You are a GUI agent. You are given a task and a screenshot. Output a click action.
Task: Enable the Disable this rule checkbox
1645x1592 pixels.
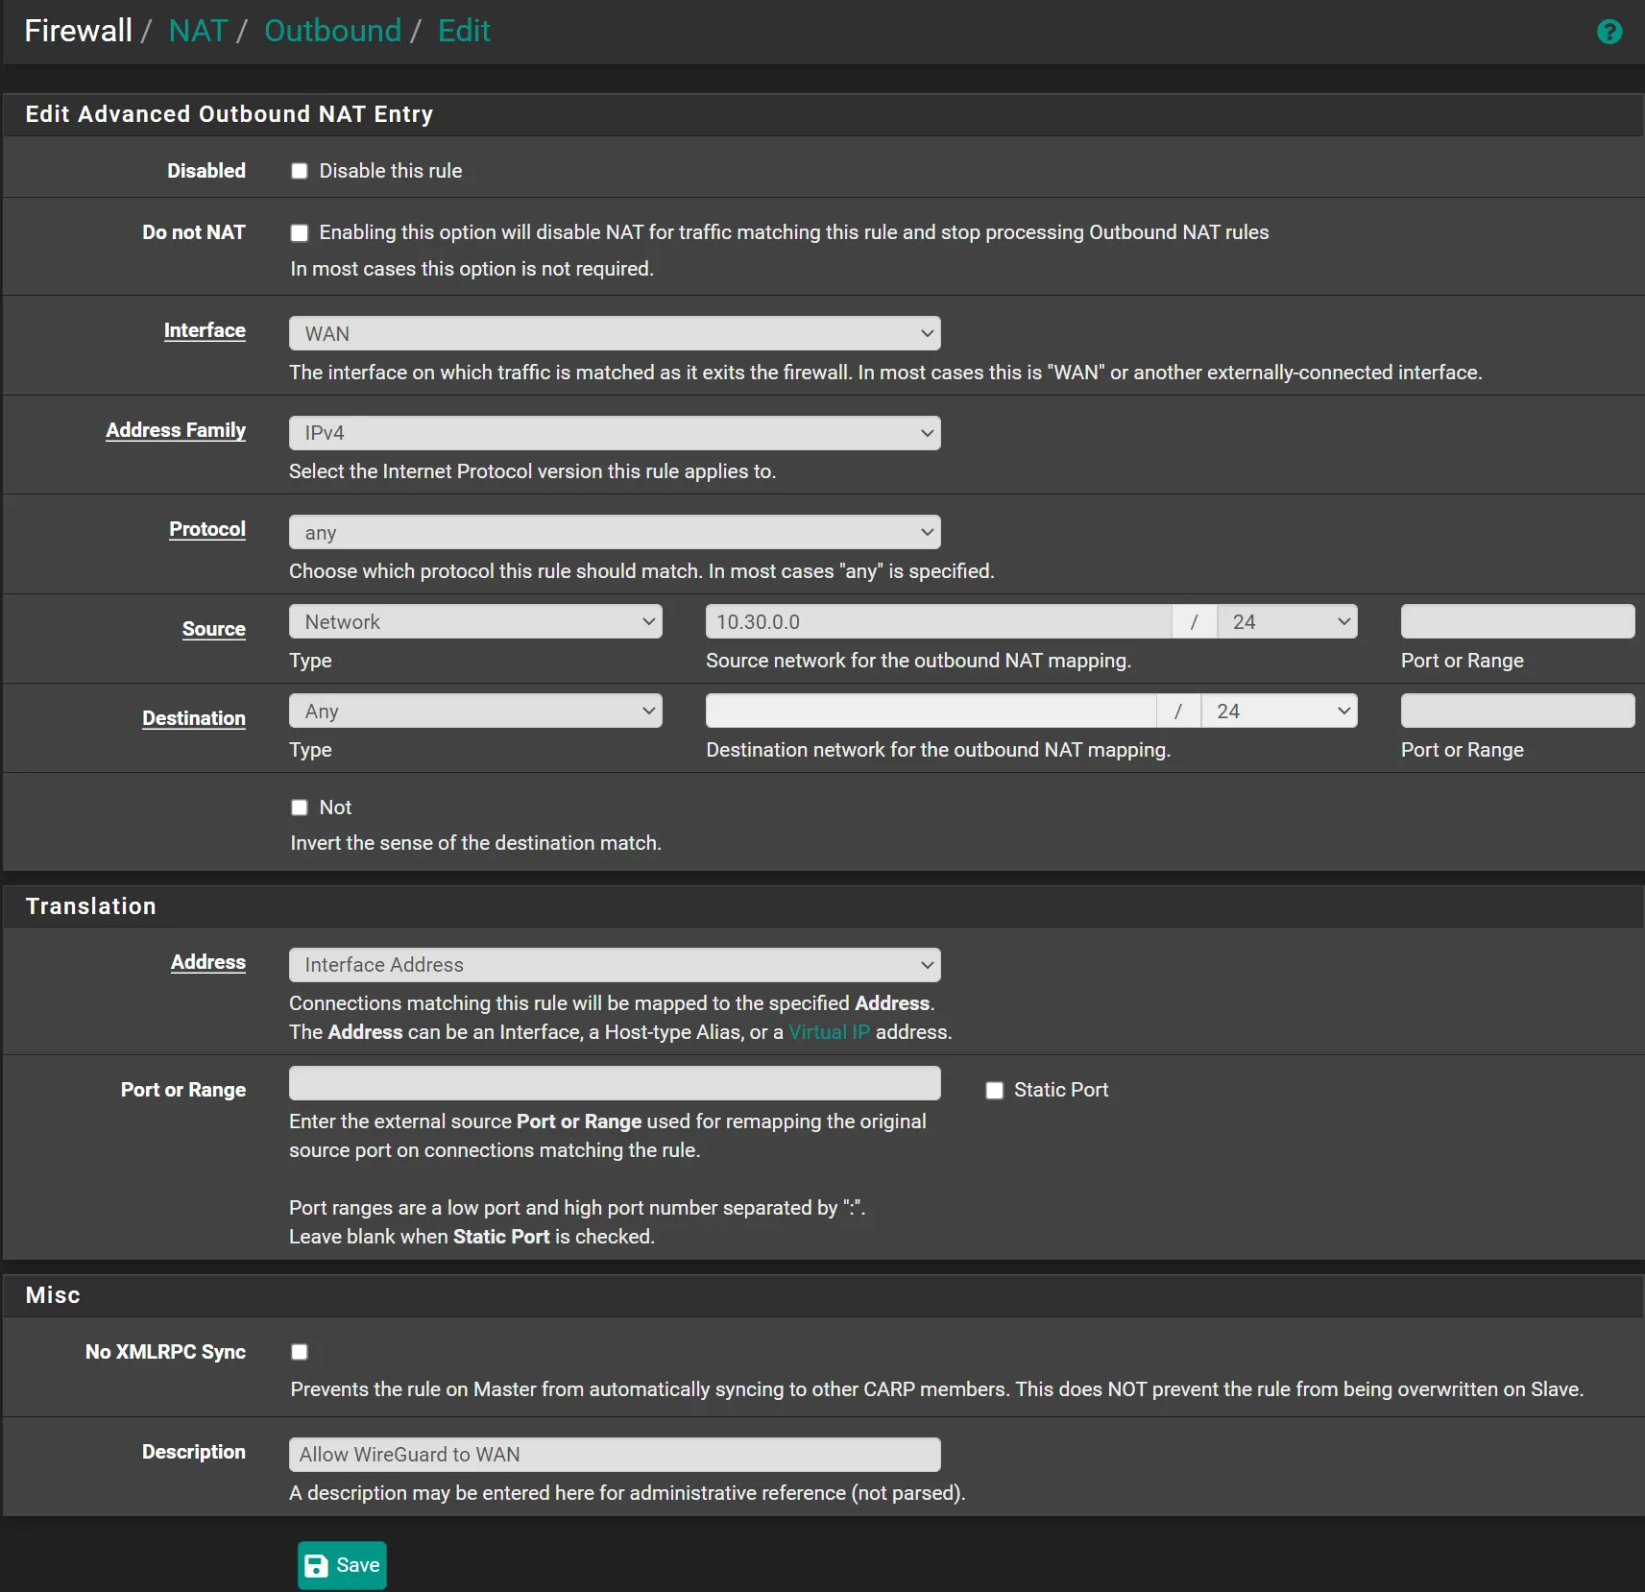point(300,171)
